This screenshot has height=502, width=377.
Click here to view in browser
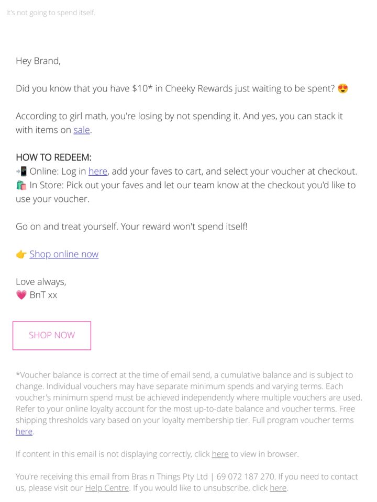point(220,454)
